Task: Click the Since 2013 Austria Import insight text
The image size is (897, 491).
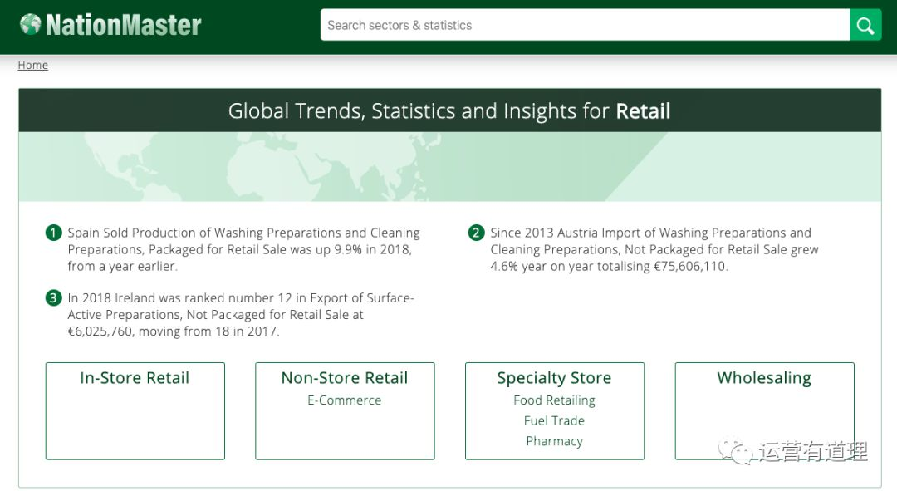Action: 654,249
